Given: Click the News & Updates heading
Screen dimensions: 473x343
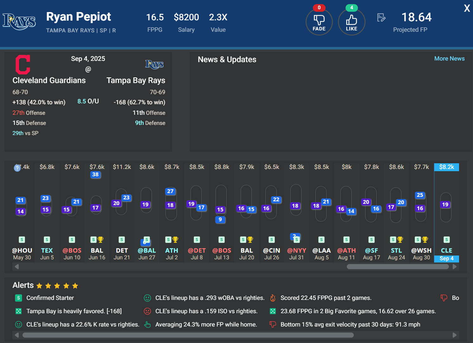Looking at the screenshot, I should pos(227,60).
